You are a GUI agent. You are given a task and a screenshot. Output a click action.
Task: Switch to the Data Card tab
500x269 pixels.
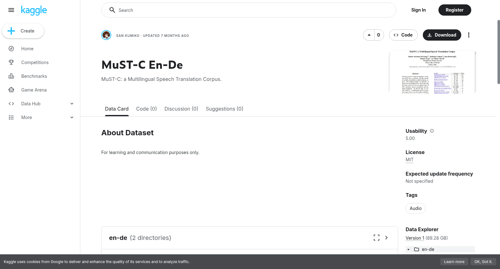[117, 109]
